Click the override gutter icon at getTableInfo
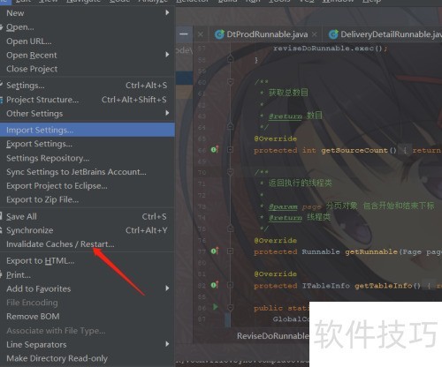442x367 pixels. tap(215, 285)
